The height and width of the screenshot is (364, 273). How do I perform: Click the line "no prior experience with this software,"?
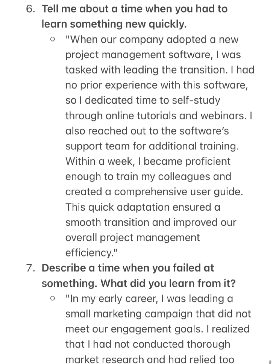click(x=157, y=85)
